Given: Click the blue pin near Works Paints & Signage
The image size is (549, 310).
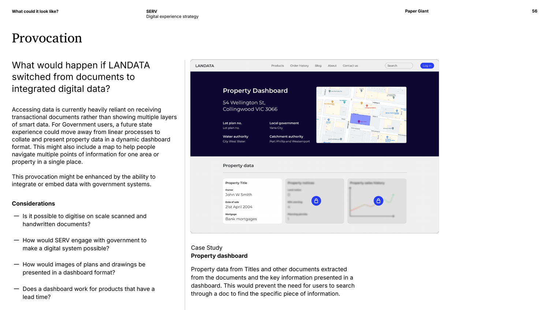Looking at the screenshot, I should [397, 111].
